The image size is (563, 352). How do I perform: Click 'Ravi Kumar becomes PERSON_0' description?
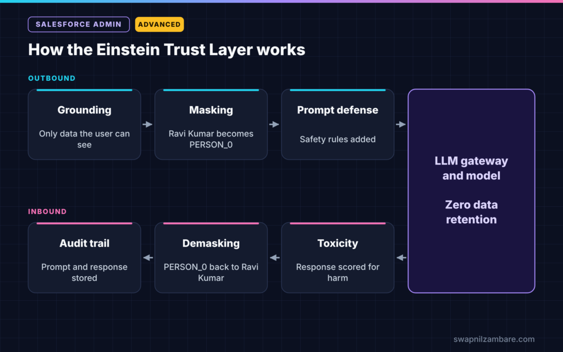(211, 139)
